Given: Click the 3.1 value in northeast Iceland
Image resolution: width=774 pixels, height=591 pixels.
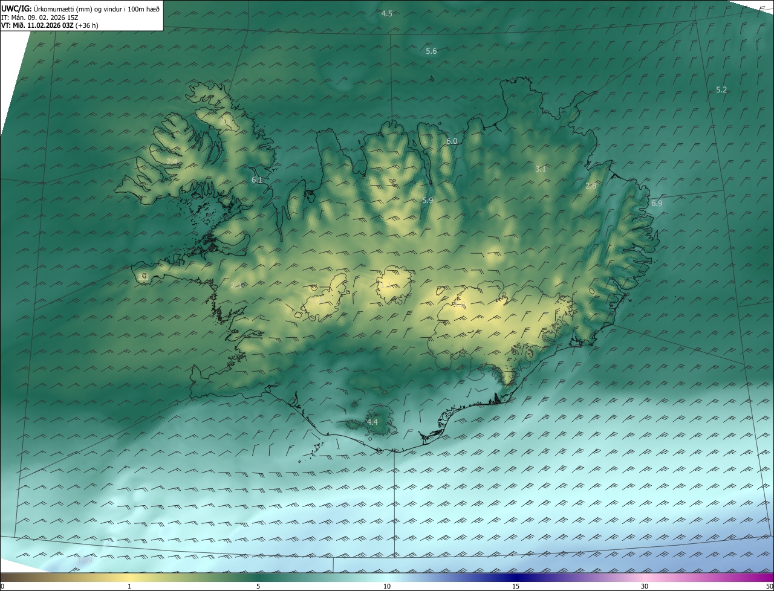Looking at the screenshot, I should coord(541,169).
